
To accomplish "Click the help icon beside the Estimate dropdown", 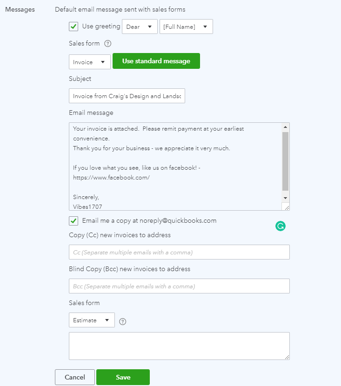I will pyautogui.click(x=122, y=321).
